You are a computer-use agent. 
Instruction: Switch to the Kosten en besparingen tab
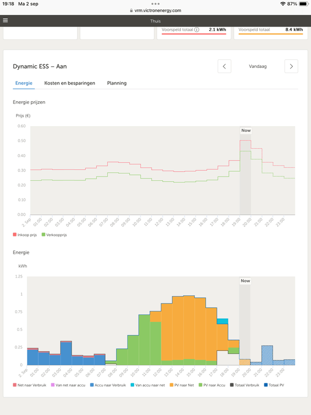[x=69, y=83]
